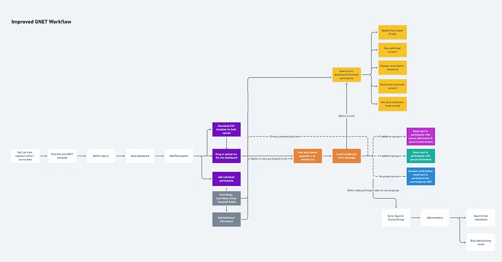Select the 'If added to group' label
The height and width of the screenshot is (262, 502).
coord(389,156)
